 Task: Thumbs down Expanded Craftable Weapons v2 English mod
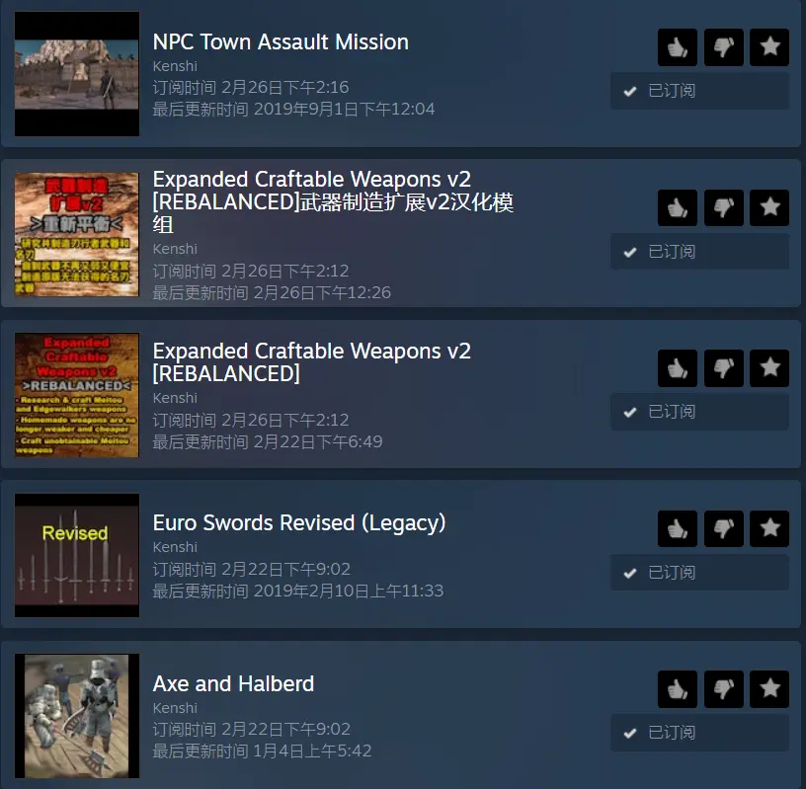click(723, 368)
